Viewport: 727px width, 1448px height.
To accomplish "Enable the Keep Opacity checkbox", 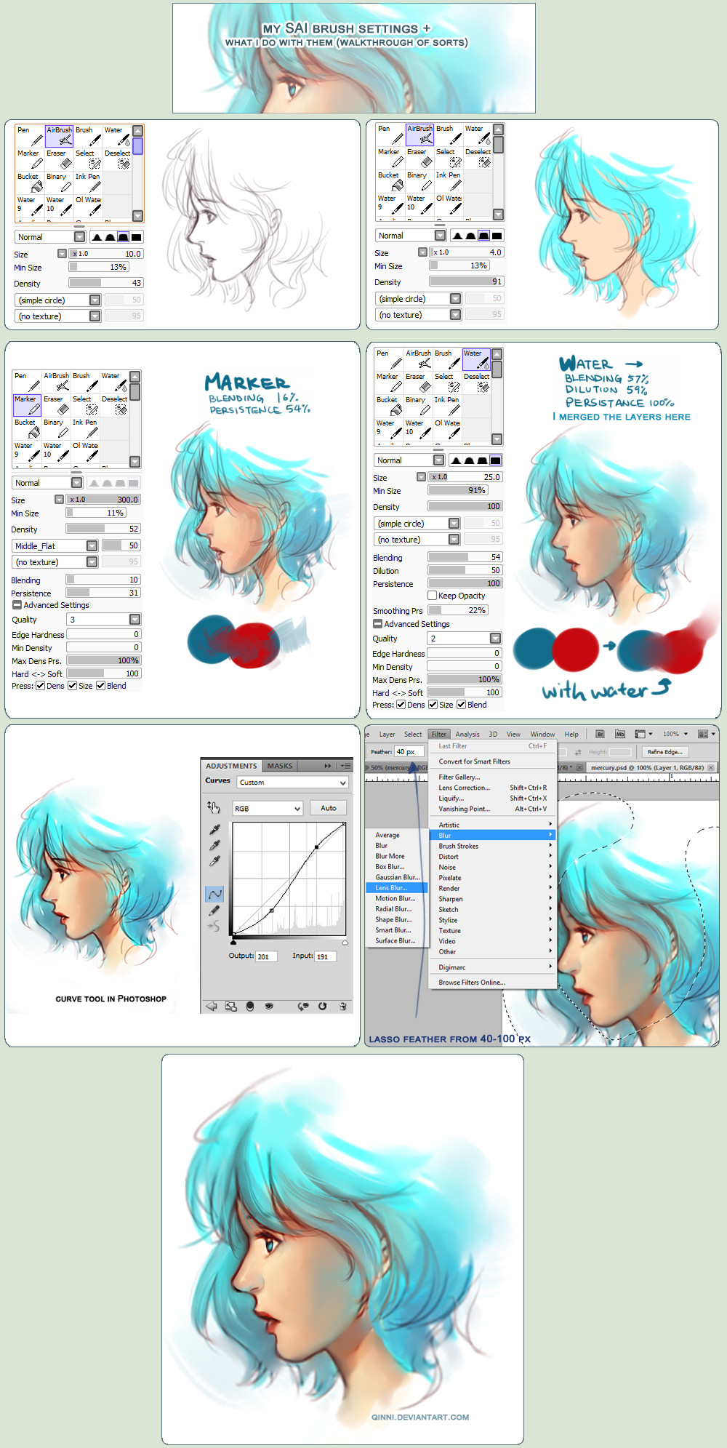I will (x=432, y=595).
